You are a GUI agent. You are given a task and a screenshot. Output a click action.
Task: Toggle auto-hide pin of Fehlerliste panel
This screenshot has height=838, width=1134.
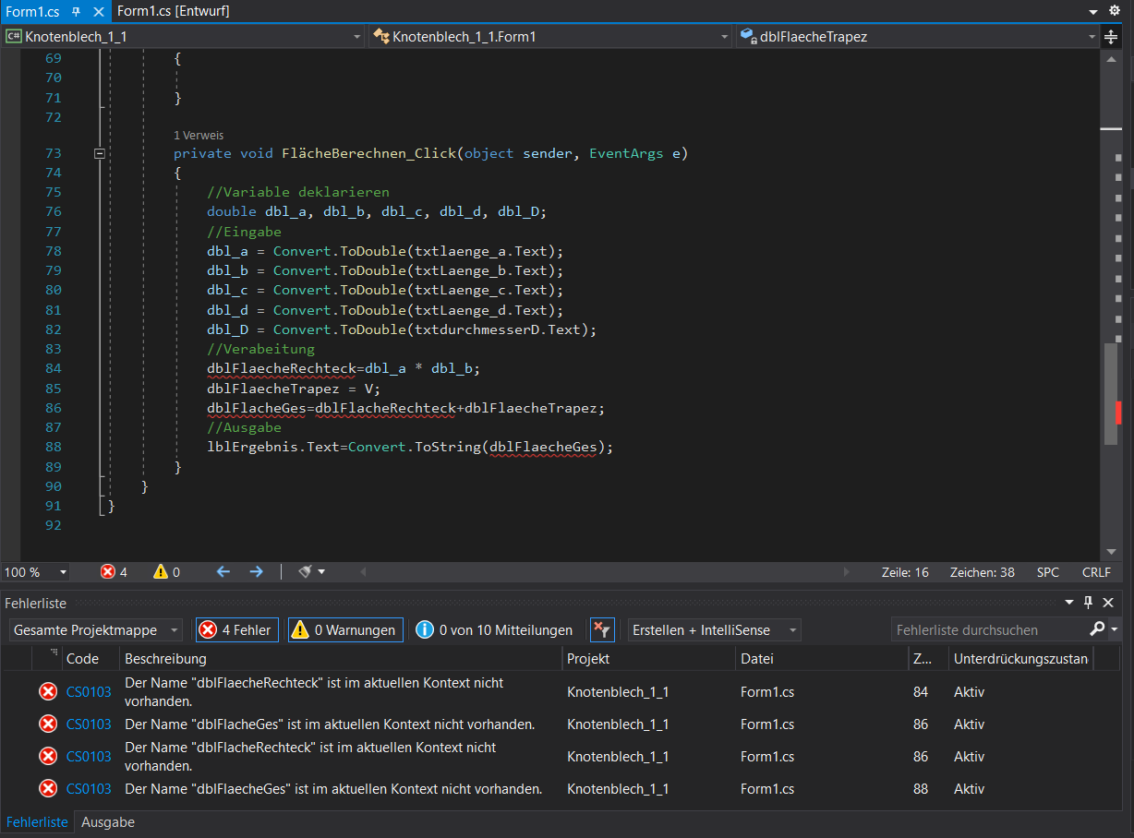click(x=1088, y=602)
